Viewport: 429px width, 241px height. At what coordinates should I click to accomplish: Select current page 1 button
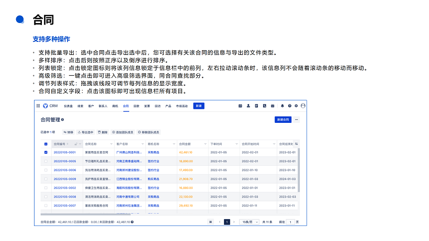[x=227, y=222]
